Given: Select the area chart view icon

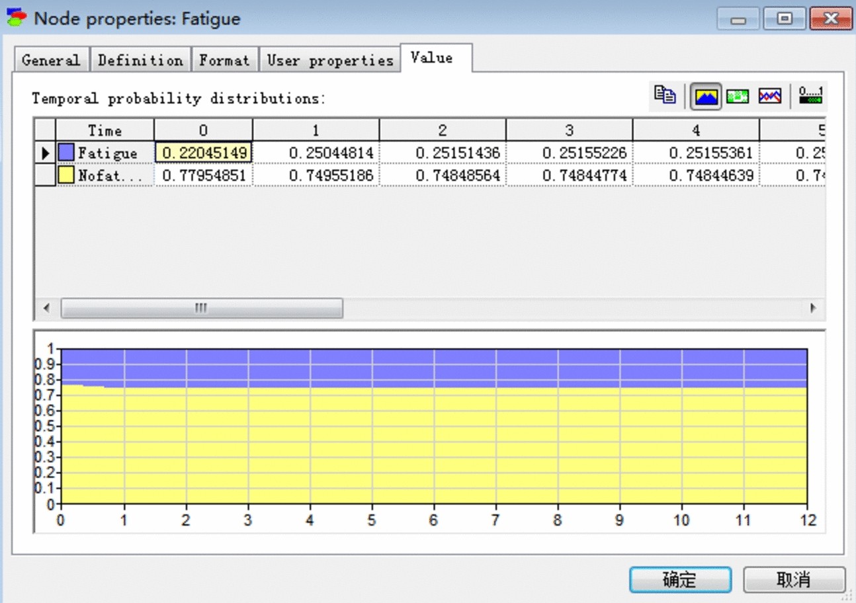Looking at the screenshot, I should tap(706, 97).
